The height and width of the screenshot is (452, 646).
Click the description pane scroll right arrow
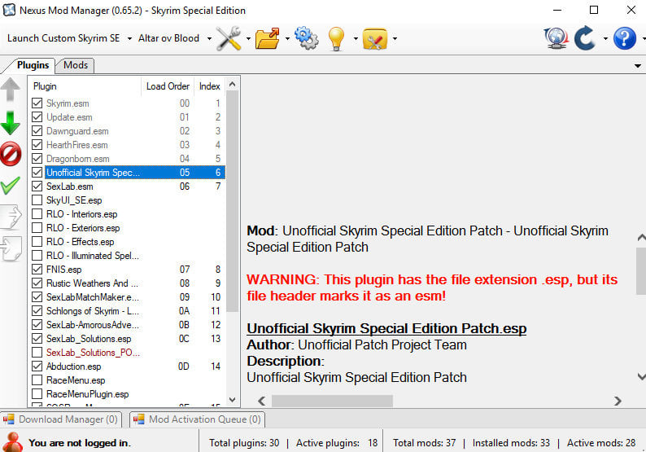[618, 401]
